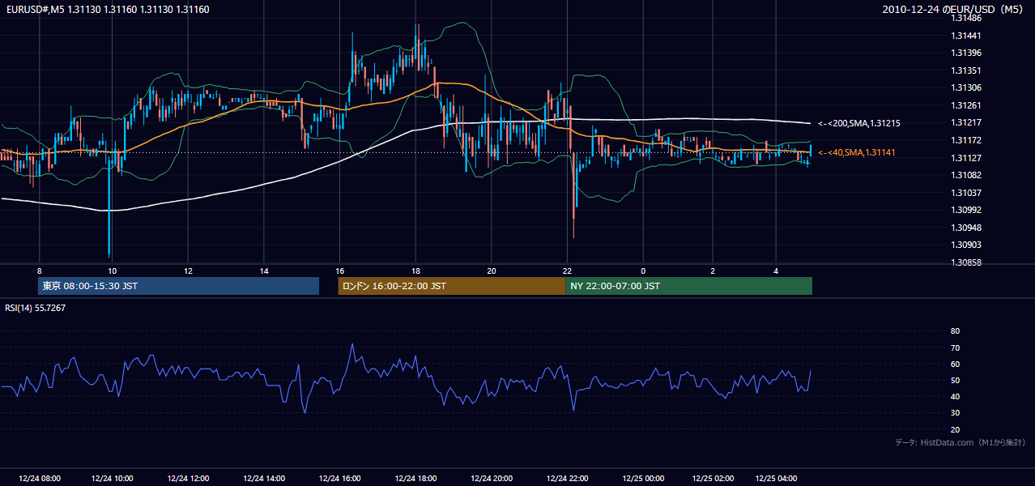The height and width of the screenshot is (486, 1035).
Task: Click hour label 22 under price chart
Action: 568,271
